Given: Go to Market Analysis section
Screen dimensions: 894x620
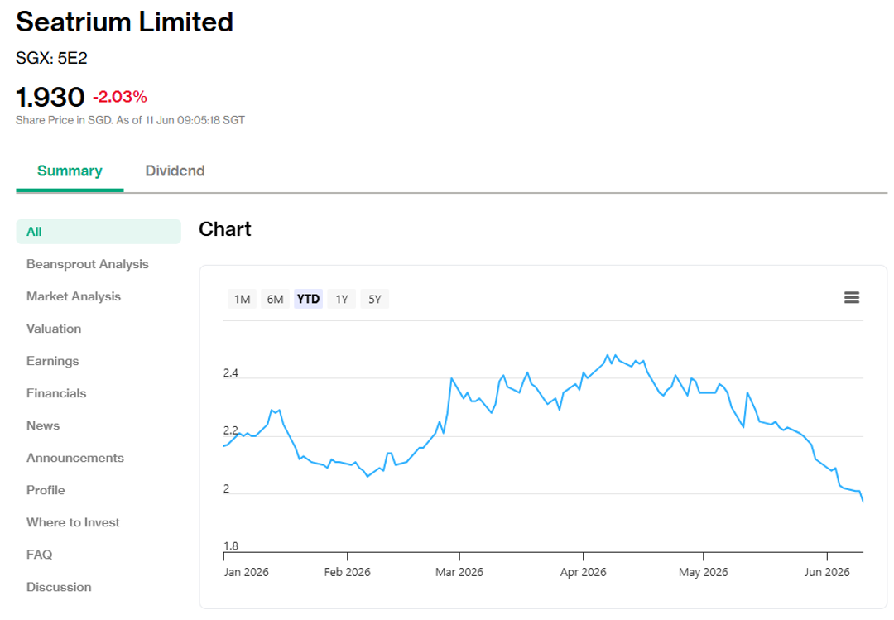Looking at the screenshot, I should coord(74,296).
